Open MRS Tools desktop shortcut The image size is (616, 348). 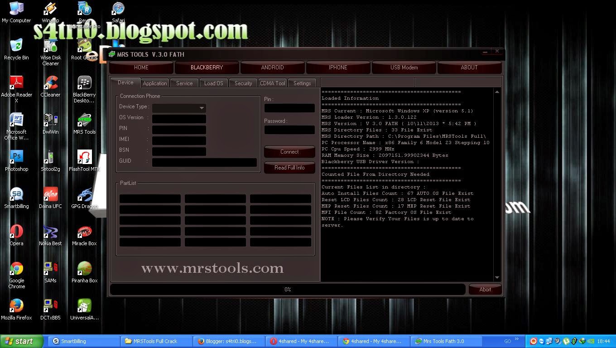84,124
